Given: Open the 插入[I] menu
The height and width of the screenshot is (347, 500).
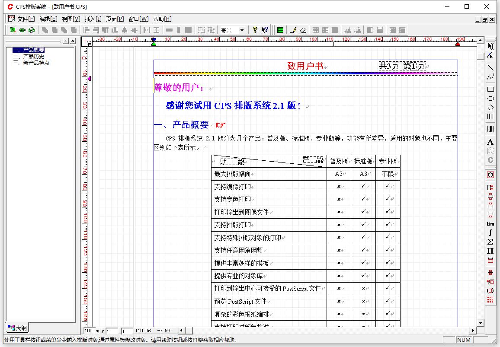Looking at the screenshot, I should pos(93,19).
